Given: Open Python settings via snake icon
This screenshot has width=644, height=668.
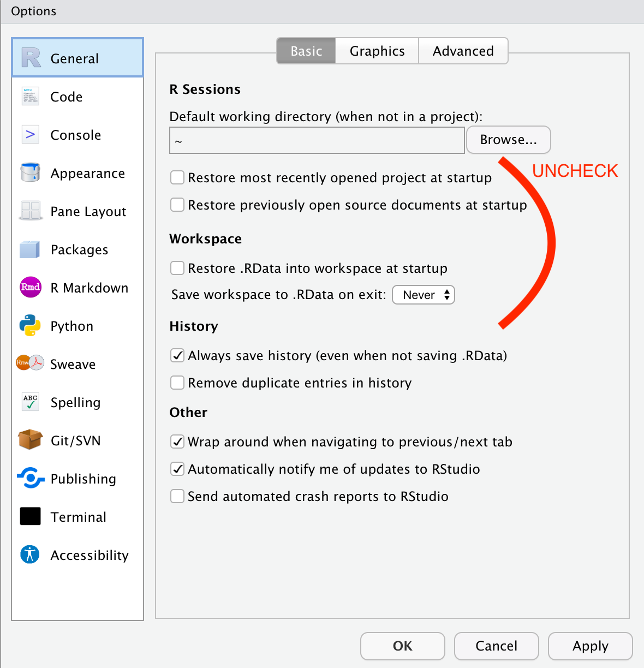Looking at the screenshot, I should (30, 325).
